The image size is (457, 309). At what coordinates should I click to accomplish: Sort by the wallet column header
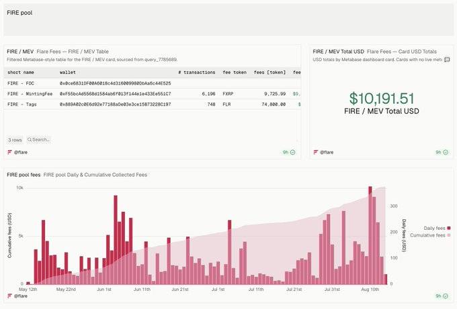pyautogui.click(x=68, y=72)
